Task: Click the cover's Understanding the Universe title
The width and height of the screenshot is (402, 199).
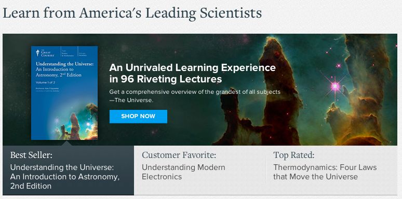Action: [x=65, y=64]
